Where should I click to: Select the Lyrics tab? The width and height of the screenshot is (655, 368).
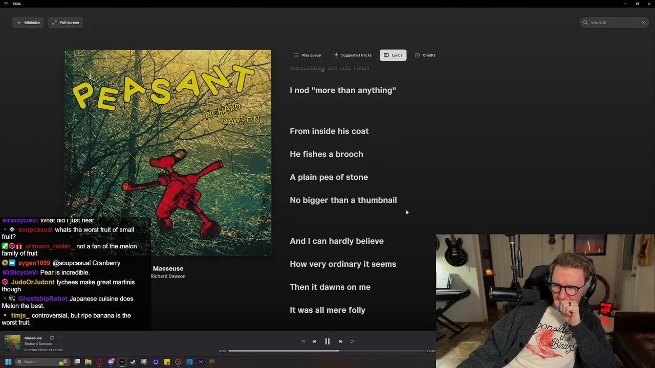pyautogui.click(x=393, y=55)
